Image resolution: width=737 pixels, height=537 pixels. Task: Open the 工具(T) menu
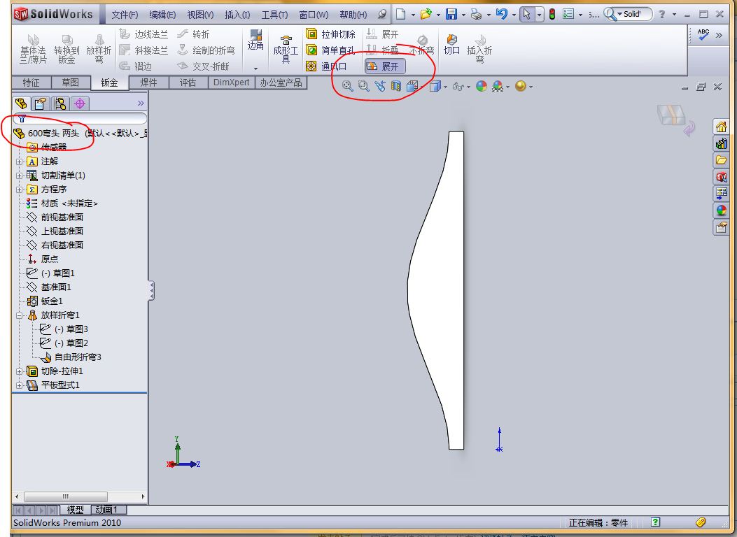(274, 15)
